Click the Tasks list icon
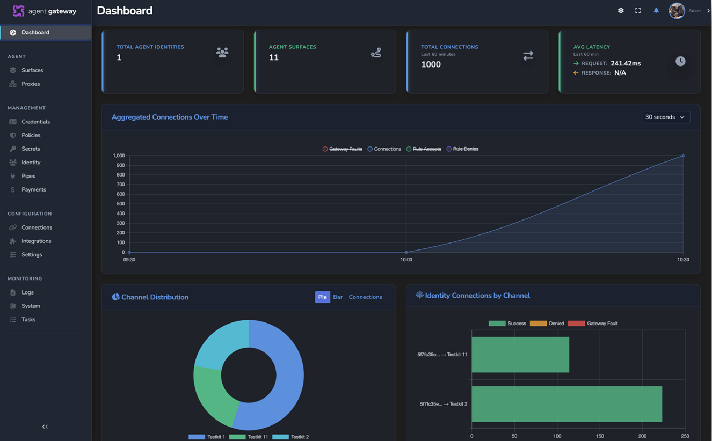The image size is (712, 441). [13, 319]
